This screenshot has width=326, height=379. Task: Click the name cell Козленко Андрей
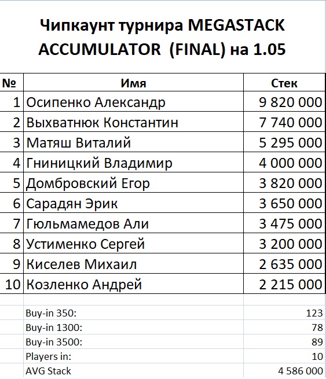(134, 284)
